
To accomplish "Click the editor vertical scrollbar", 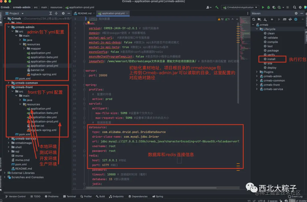I will tap(238, 63).
